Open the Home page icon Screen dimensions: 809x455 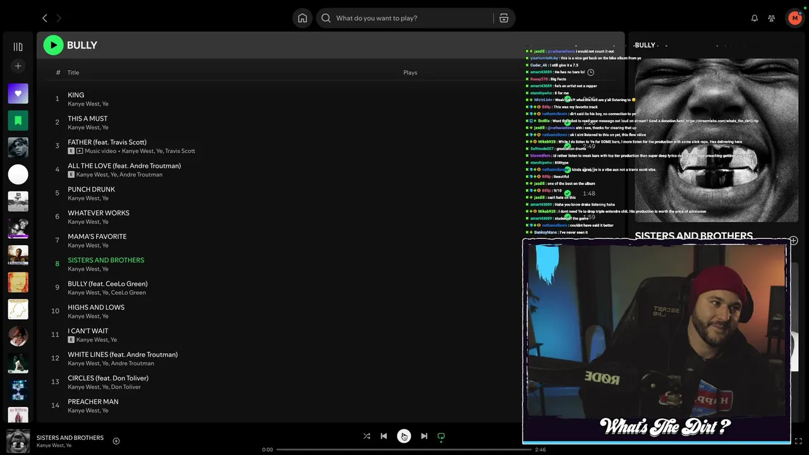tap(303, 18)
